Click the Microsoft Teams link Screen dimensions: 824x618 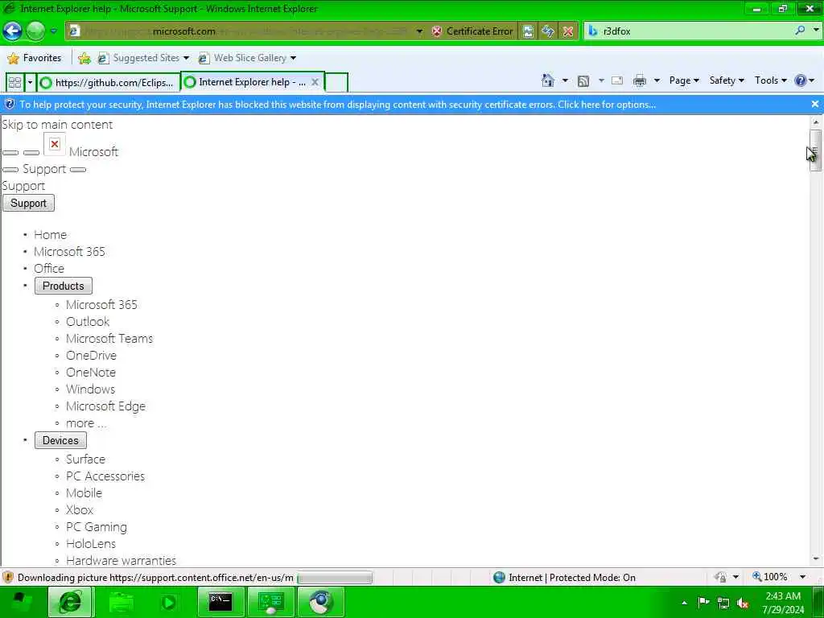[109, 339]
